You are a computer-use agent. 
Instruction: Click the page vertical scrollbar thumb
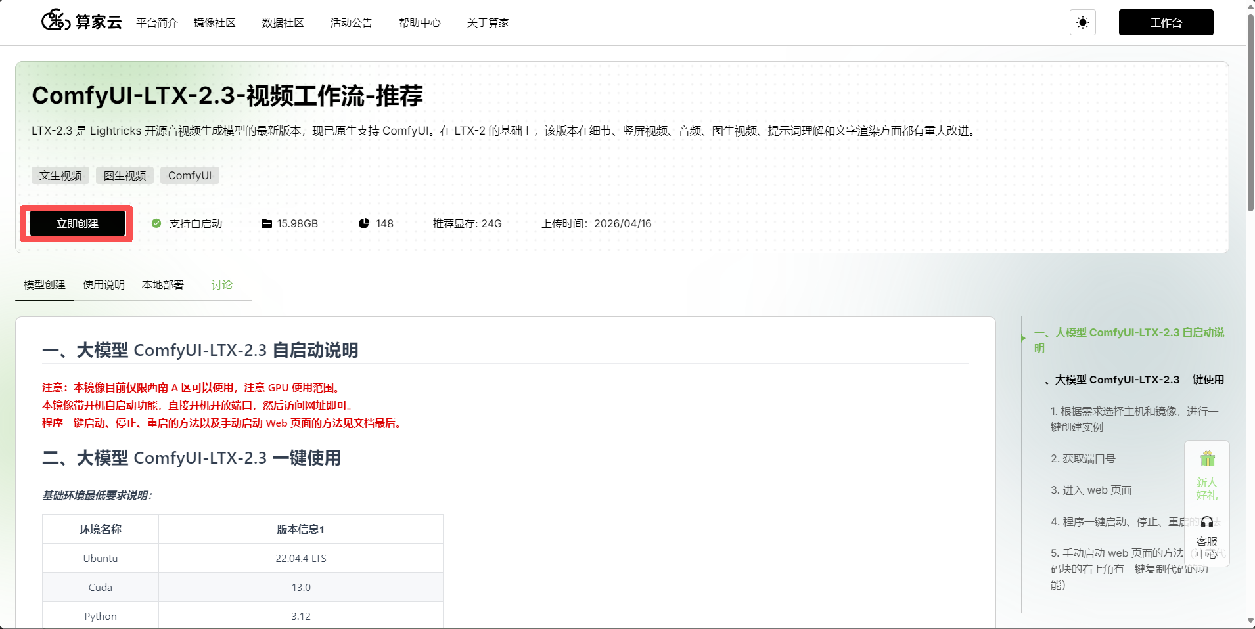tap(1250, 113)
